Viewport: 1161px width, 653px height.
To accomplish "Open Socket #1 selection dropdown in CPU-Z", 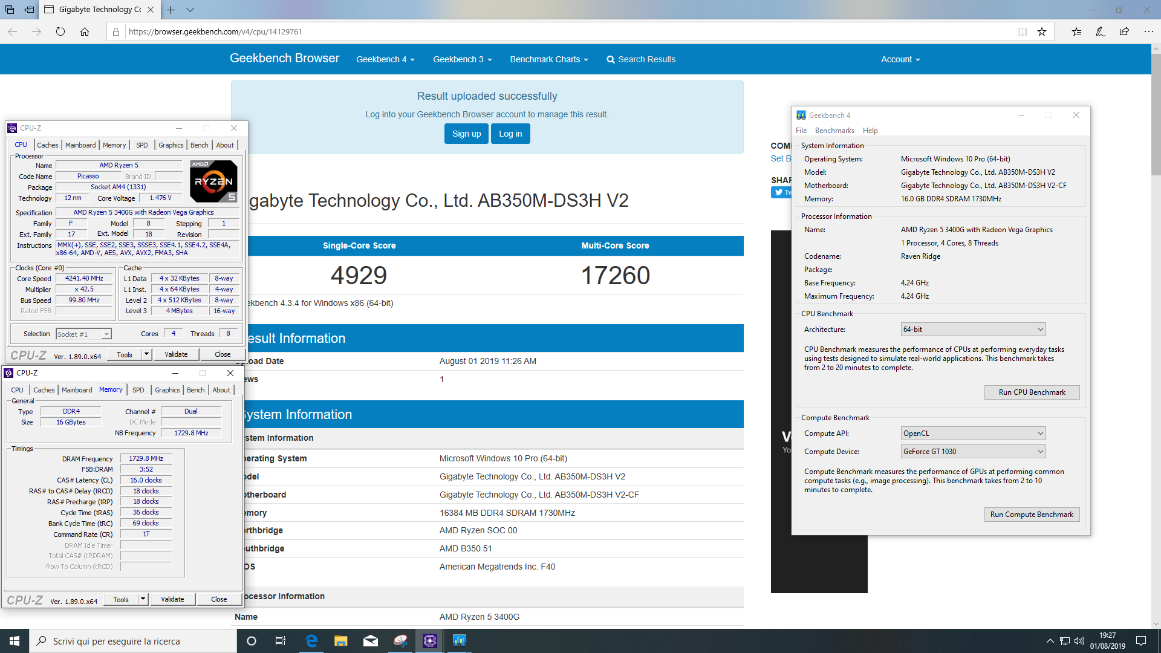I will coord(84,334).
